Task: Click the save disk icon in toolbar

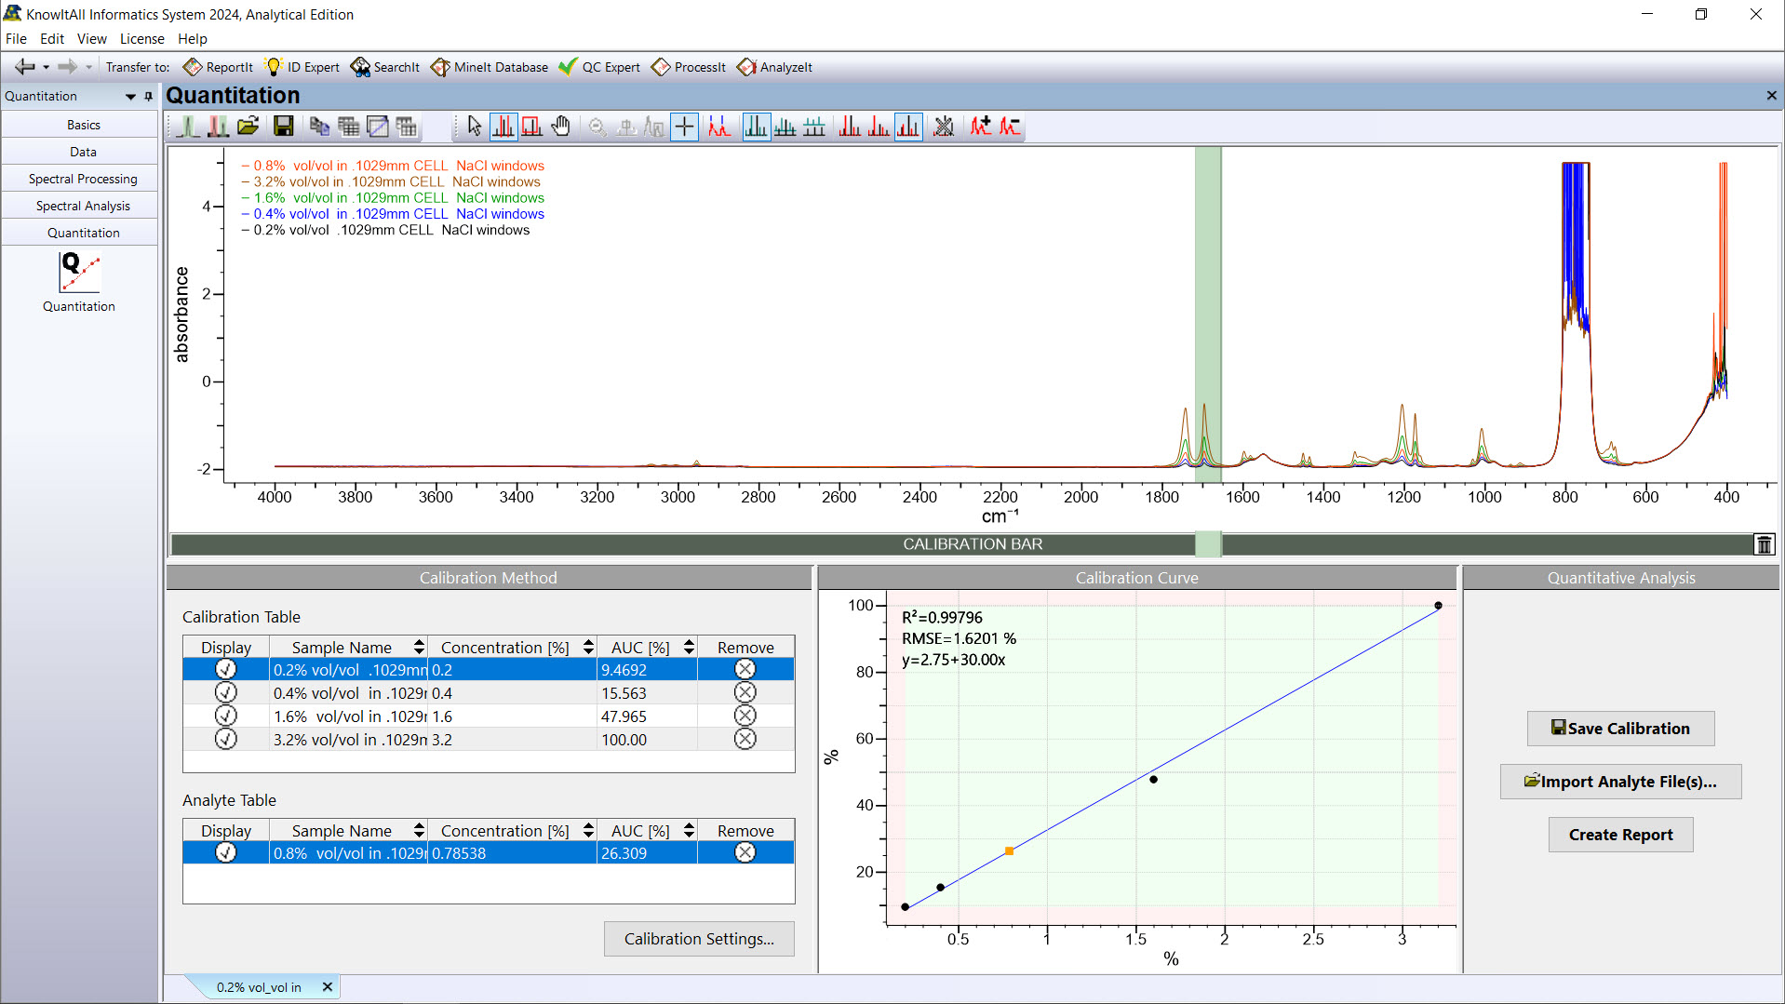Action: (284, 127)
